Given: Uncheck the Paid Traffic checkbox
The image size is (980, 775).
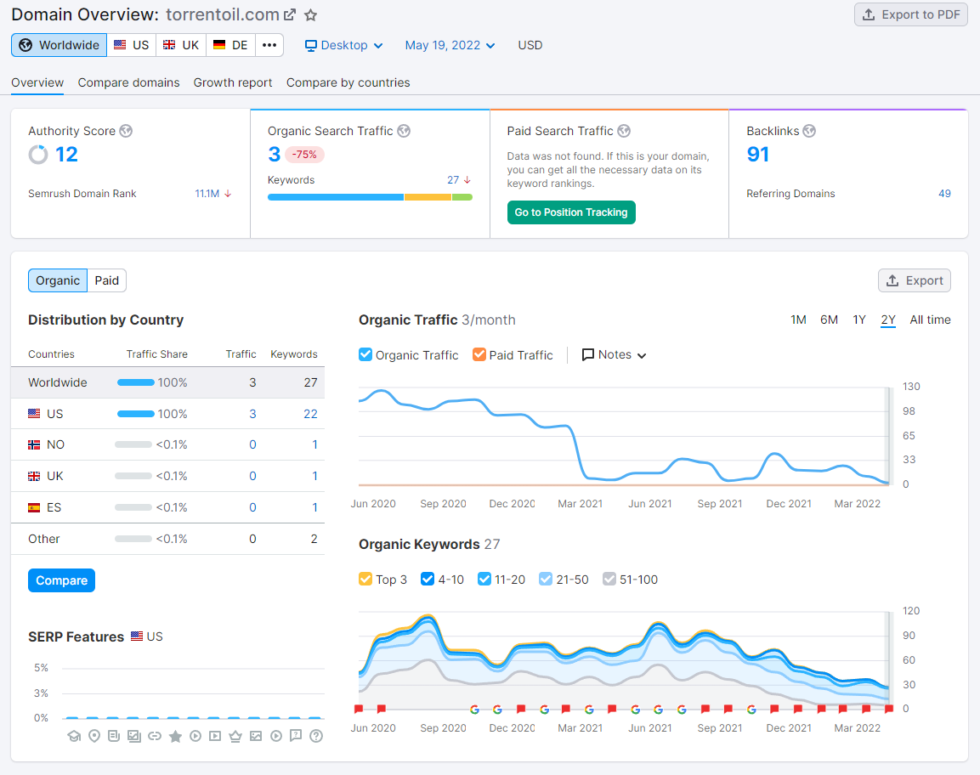Looking at the screenshot, I should (479, 354).
